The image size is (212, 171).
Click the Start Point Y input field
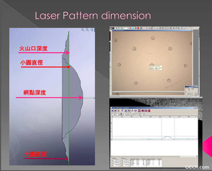tap(117, 163)
